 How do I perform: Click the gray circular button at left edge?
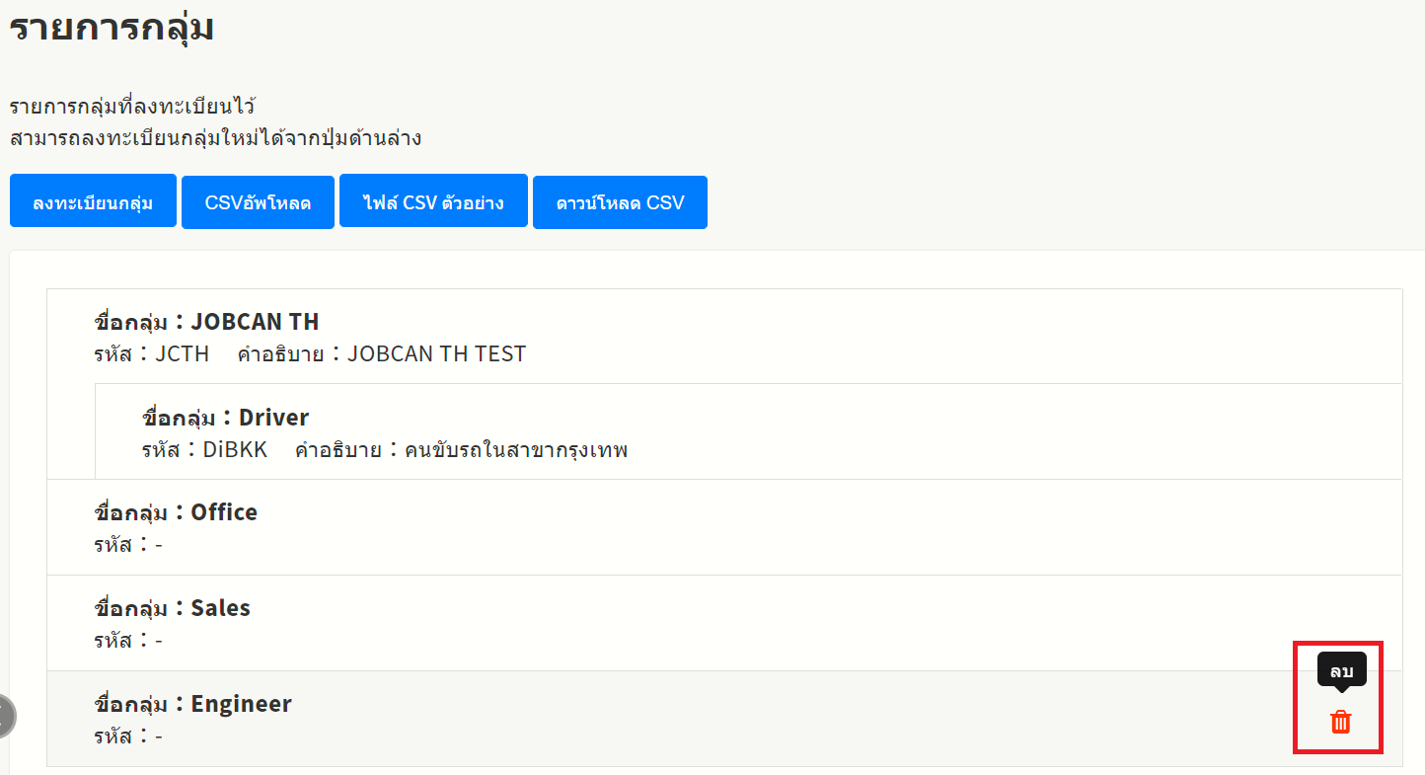(5, 716)
